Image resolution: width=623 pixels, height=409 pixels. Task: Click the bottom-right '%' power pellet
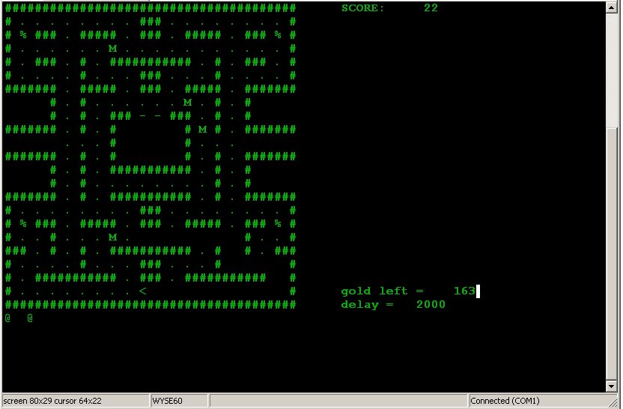coord(277,224)
